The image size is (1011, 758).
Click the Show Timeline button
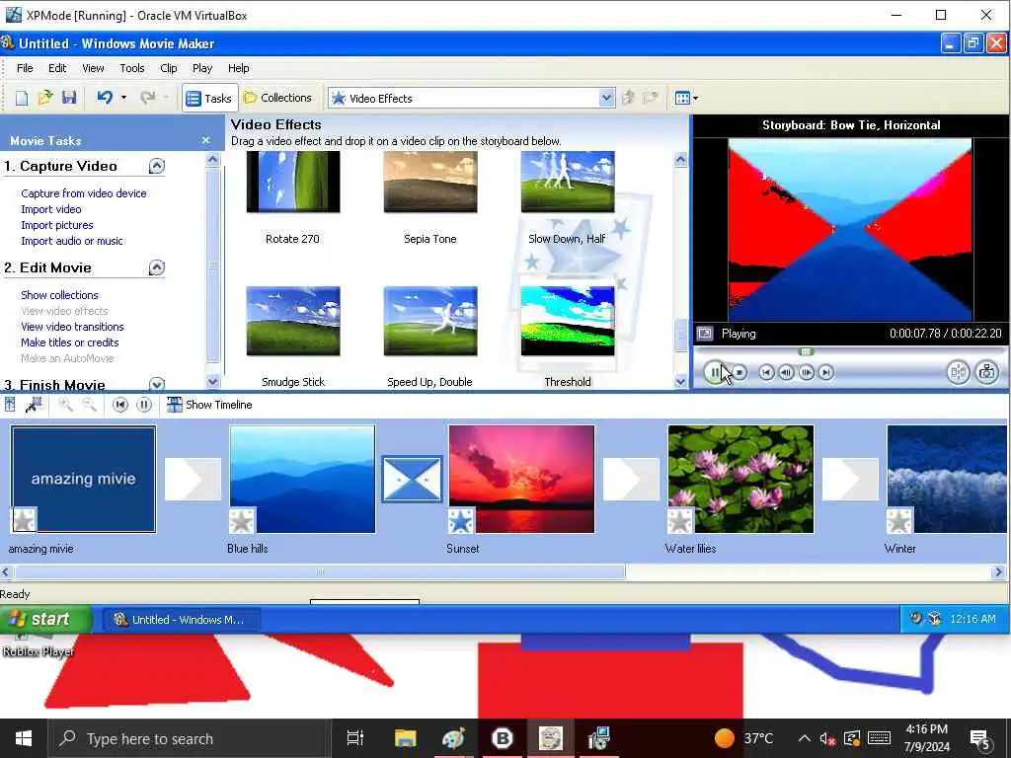click(209, 405)
